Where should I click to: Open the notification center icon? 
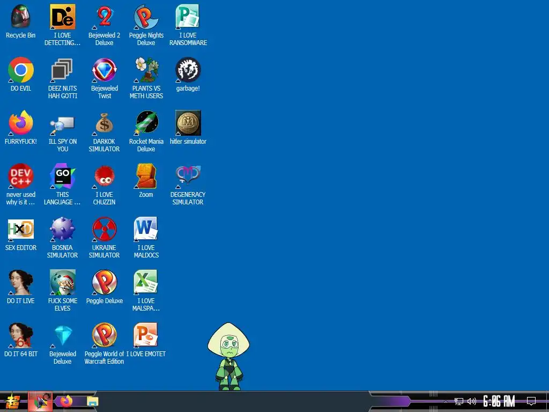531,401
